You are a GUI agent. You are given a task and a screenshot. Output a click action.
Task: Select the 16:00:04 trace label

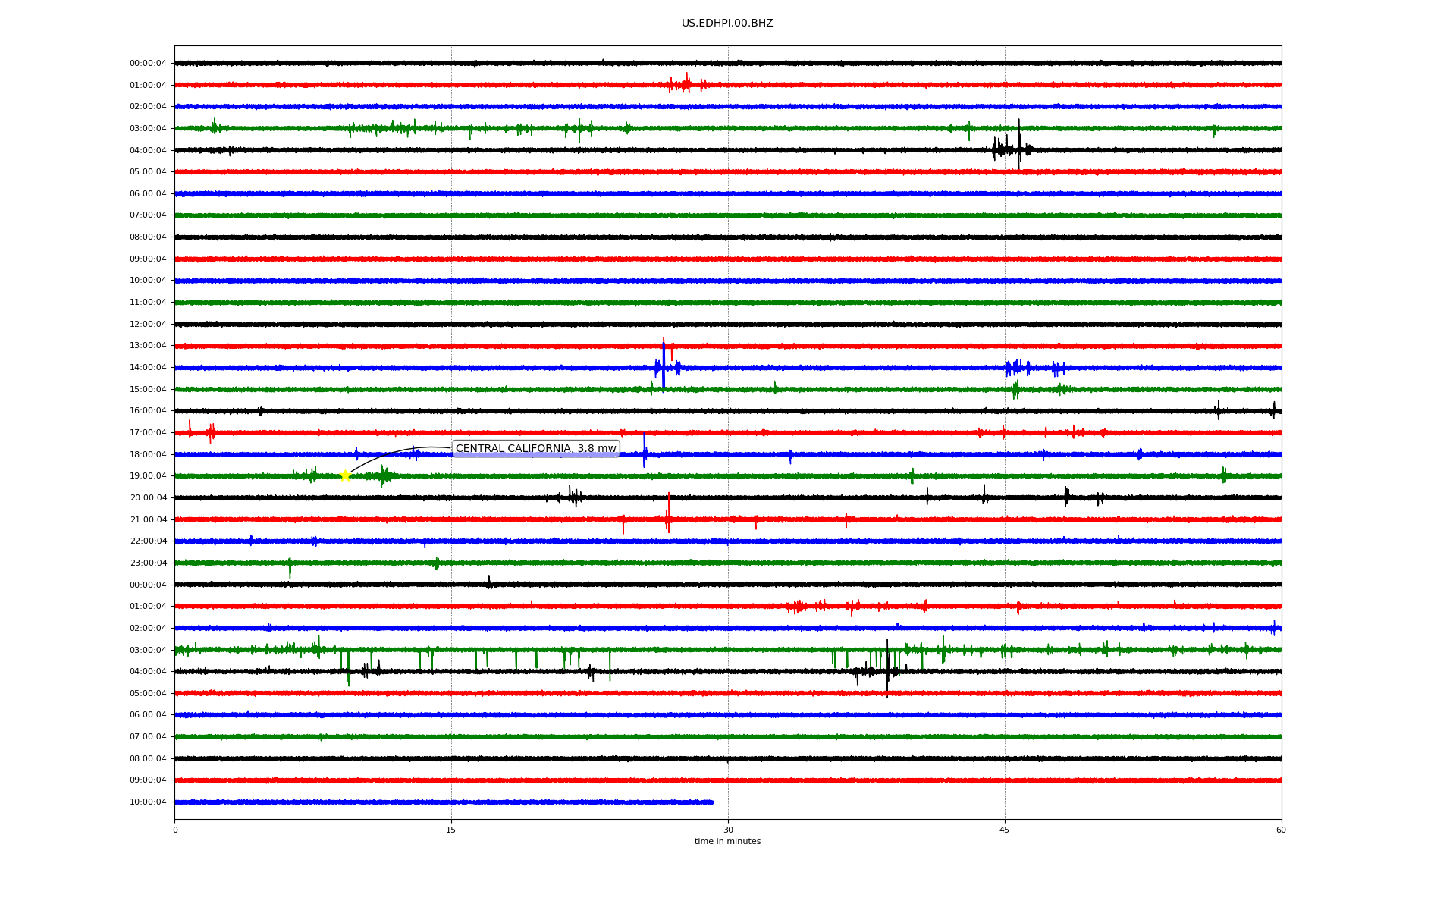pos(148,411)
